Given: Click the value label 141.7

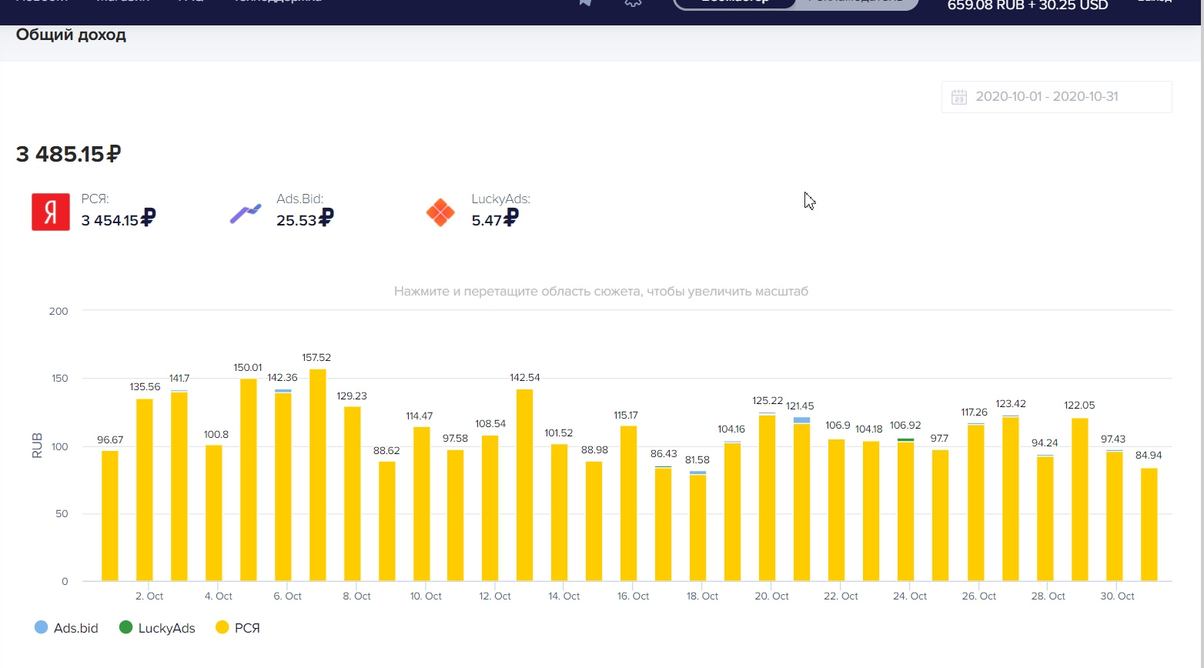Looking at the screenshot, I should click(179, 379).
